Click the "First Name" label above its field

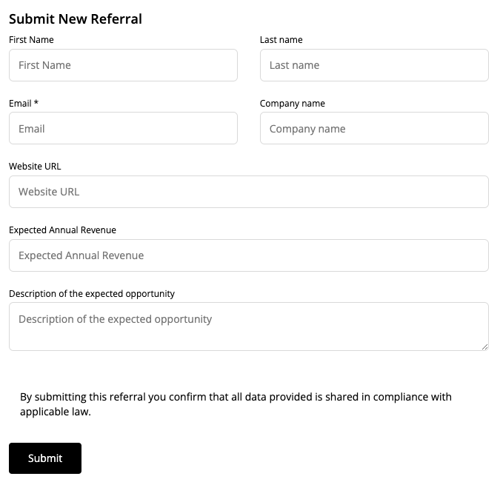[x=31, y=40]
